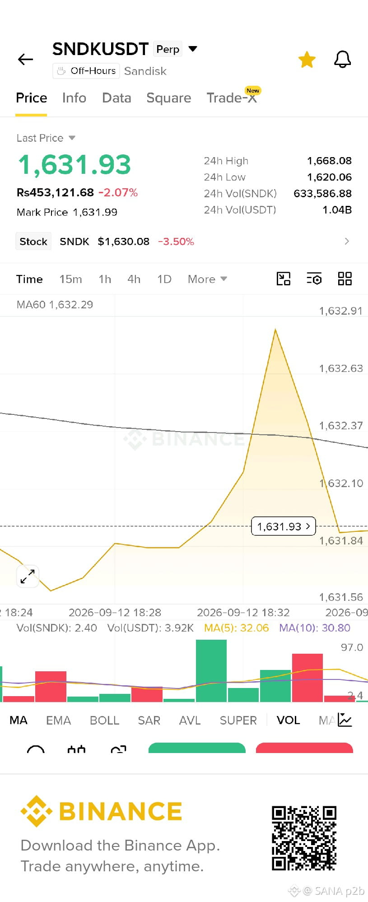Click the Binance logo in footer
The width and height of the screenshot is (368, 902).
click(x=101, y=811)
